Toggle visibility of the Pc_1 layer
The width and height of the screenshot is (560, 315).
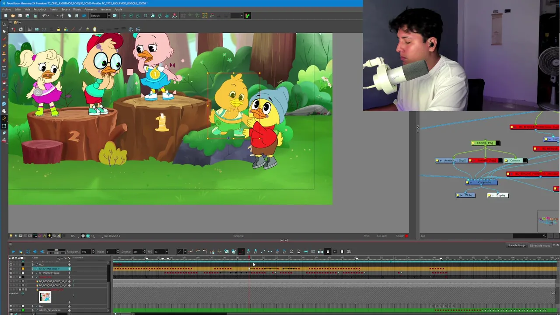(x=10, y=264)
